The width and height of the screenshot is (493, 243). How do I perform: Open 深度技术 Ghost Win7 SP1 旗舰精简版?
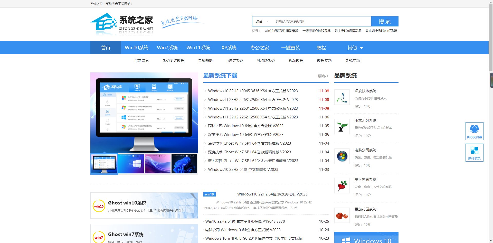250,152
